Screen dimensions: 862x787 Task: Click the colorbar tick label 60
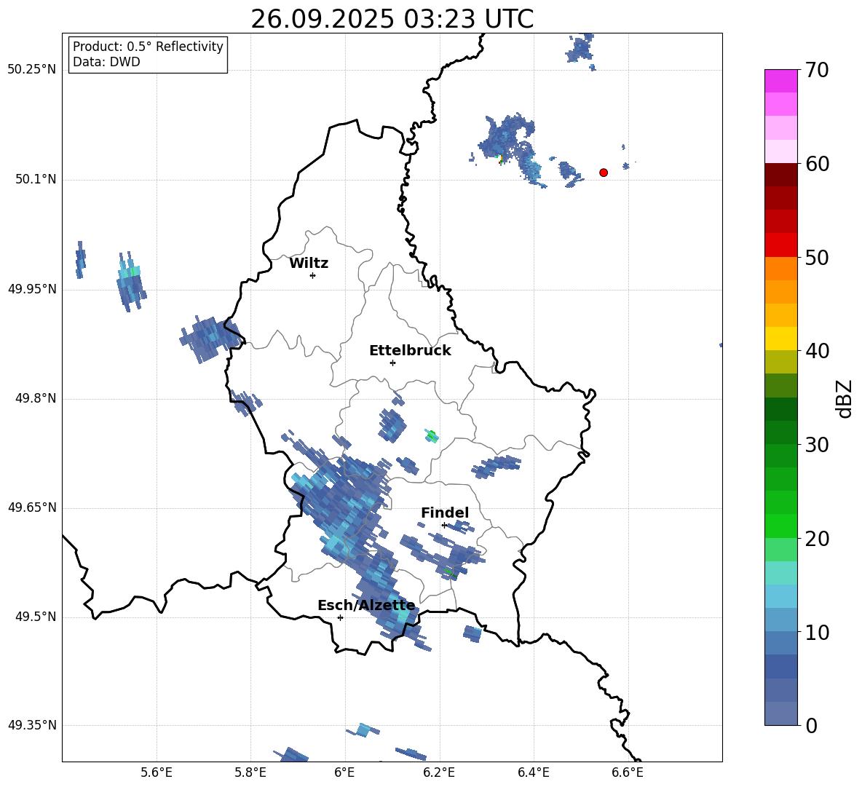(x=818, y=164)
